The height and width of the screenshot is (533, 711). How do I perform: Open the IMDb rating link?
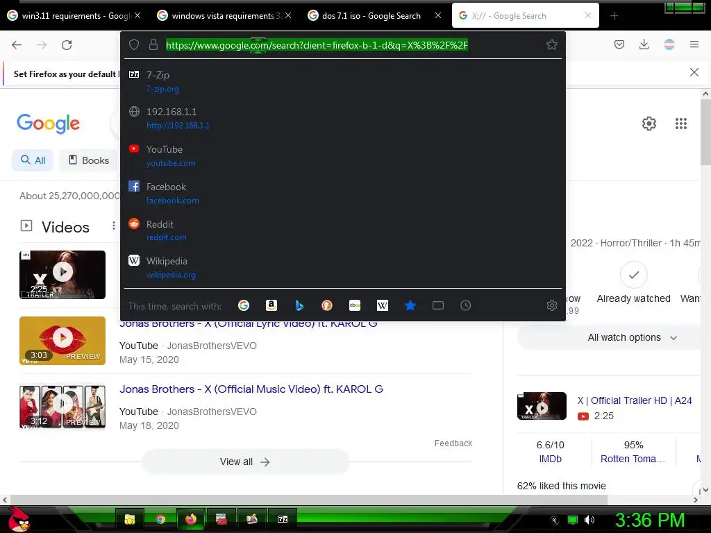point(550,459)
